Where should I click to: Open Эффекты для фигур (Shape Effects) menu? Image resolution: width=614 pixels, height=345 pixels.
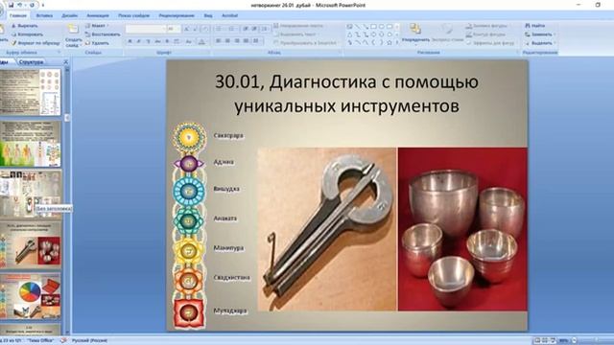[490, 43]
